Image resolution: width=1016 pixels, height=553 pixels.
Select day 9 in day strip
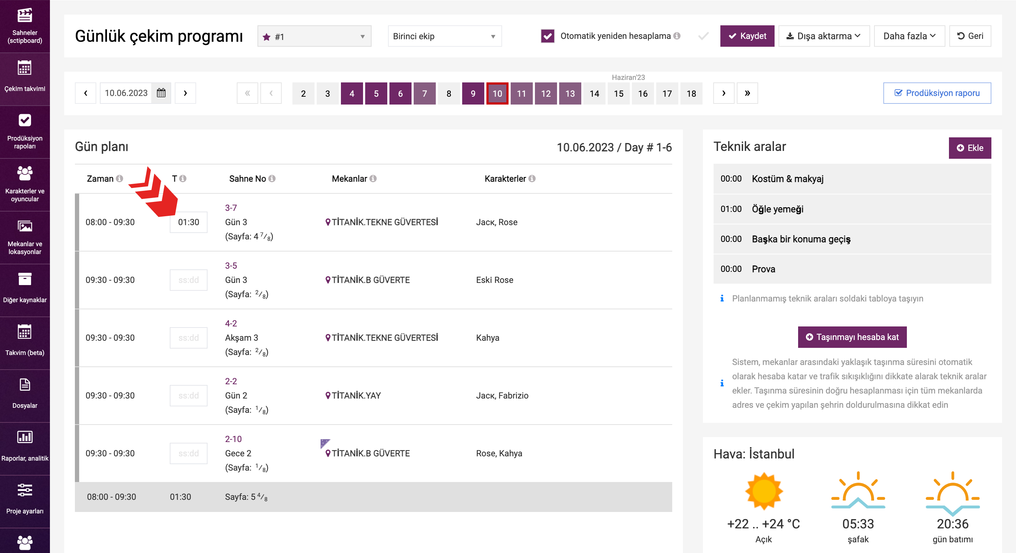tap(473, 93)
